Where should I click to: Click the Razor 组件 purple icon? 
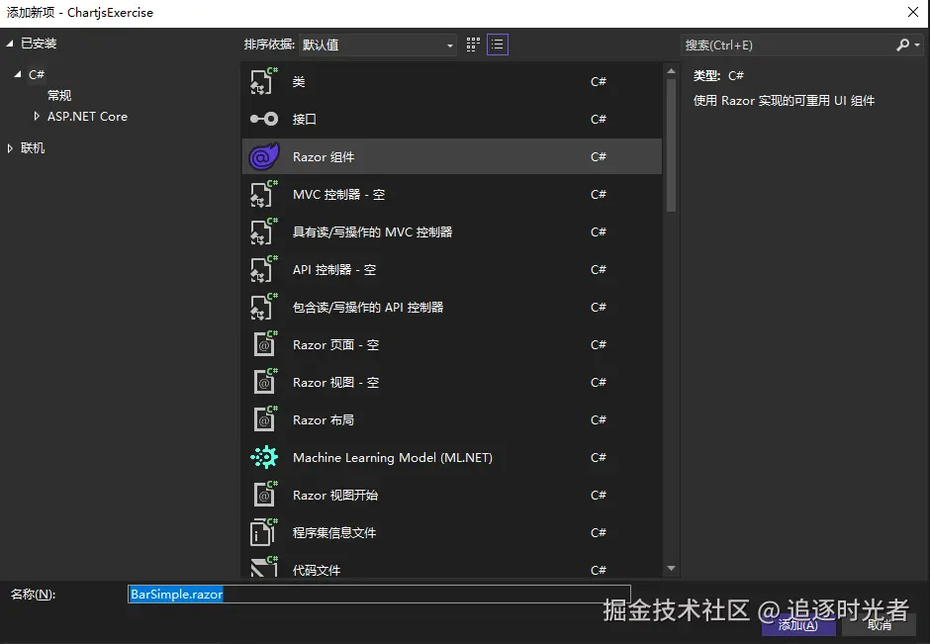pos(264,156)
